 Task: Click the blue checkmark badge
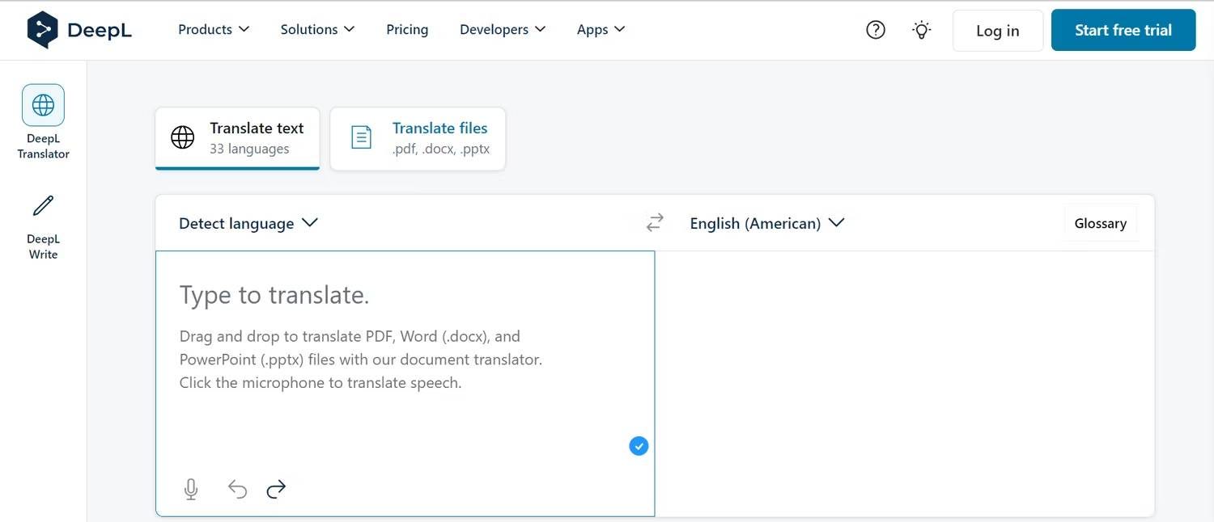coord(639,446)
